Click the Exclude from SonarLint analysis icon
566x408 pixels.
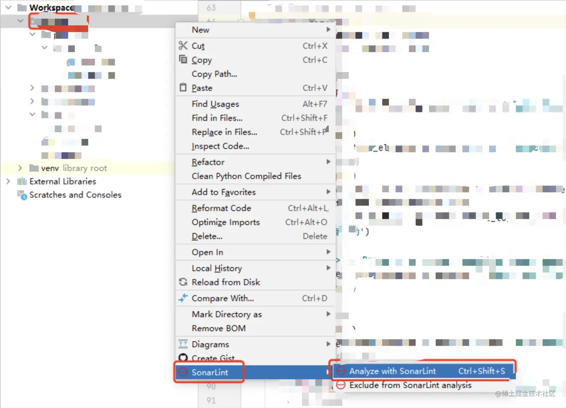pos(341,385)
